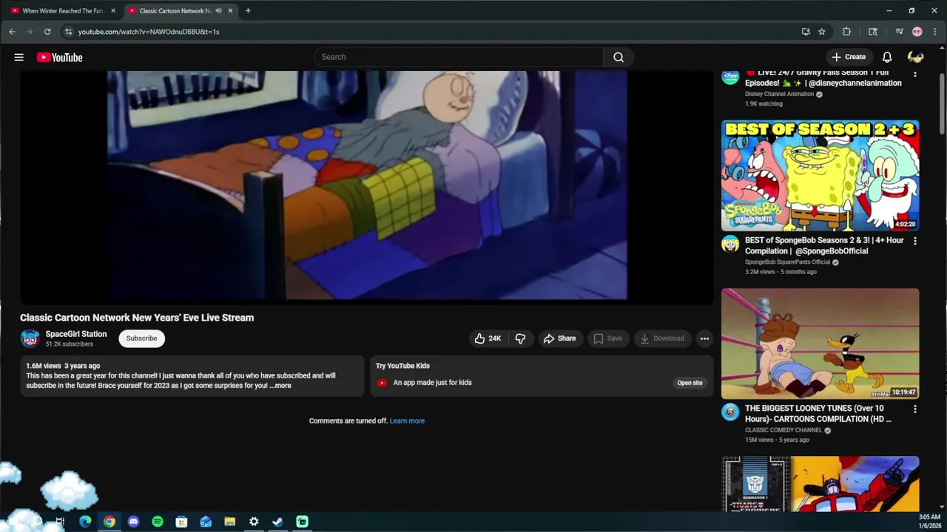Open Chrome media controls icon
947x532 pixels.
pos(900,32)
